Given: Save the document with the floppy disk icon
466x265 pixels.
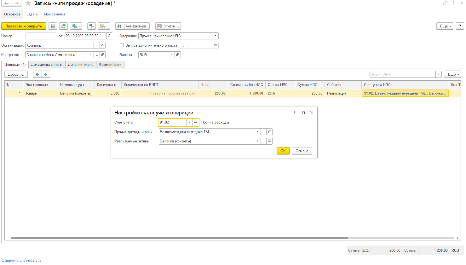Looking at the screenshot, I should (x=52, y=26).
